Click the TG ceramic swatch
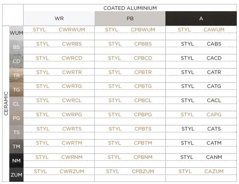Viewport: 239px width, 184px height. [x=16, y=90]
